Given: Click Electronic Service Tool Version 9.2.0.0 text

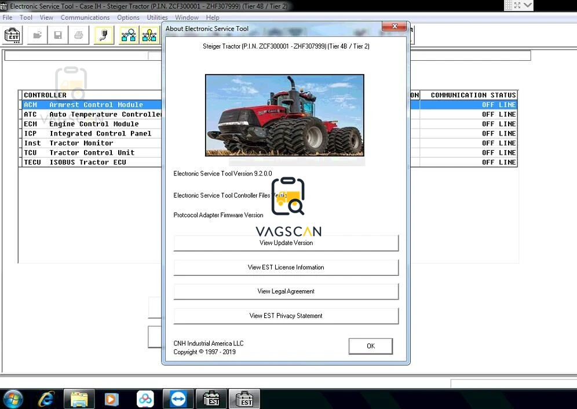Looking at the screenshot, I should point(222,173).
